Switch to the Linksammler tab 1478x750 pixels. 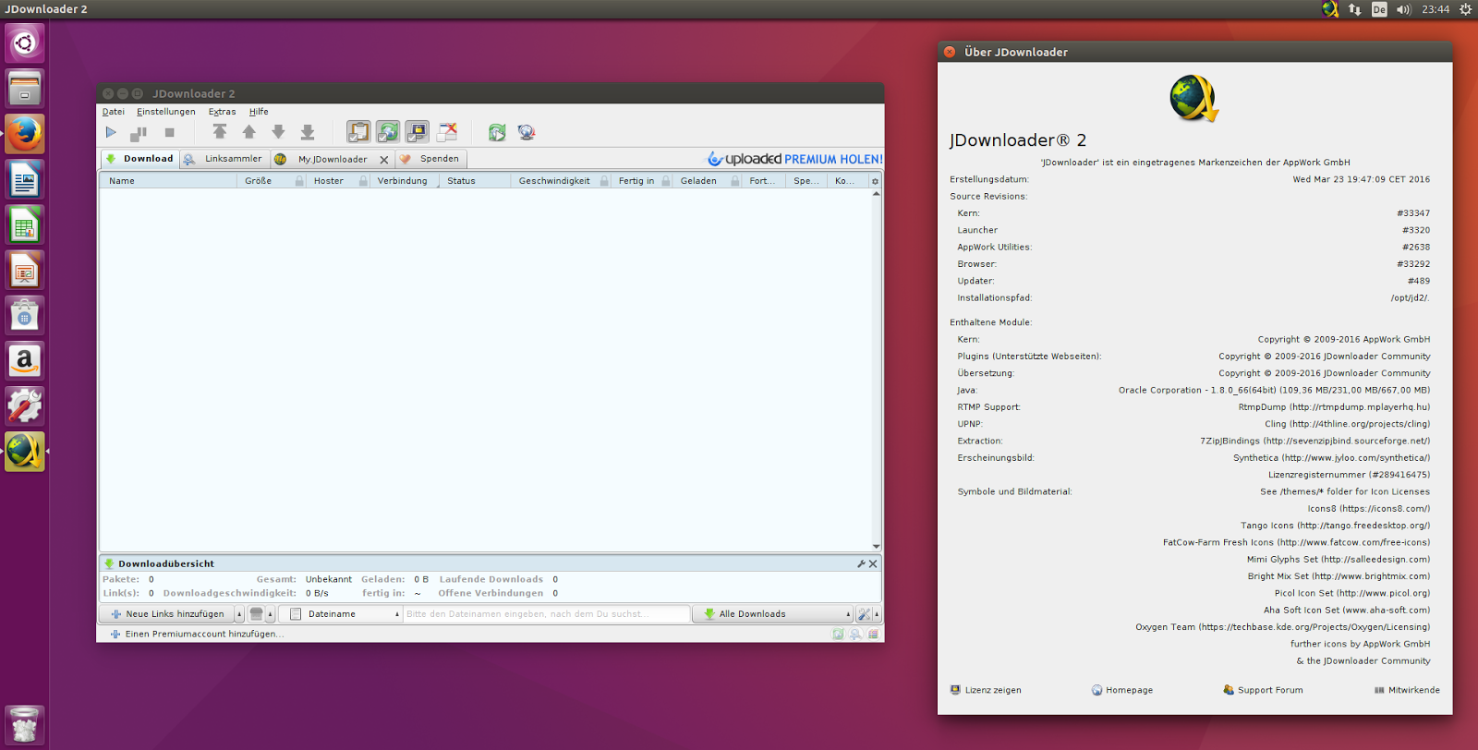coord(224,159)
